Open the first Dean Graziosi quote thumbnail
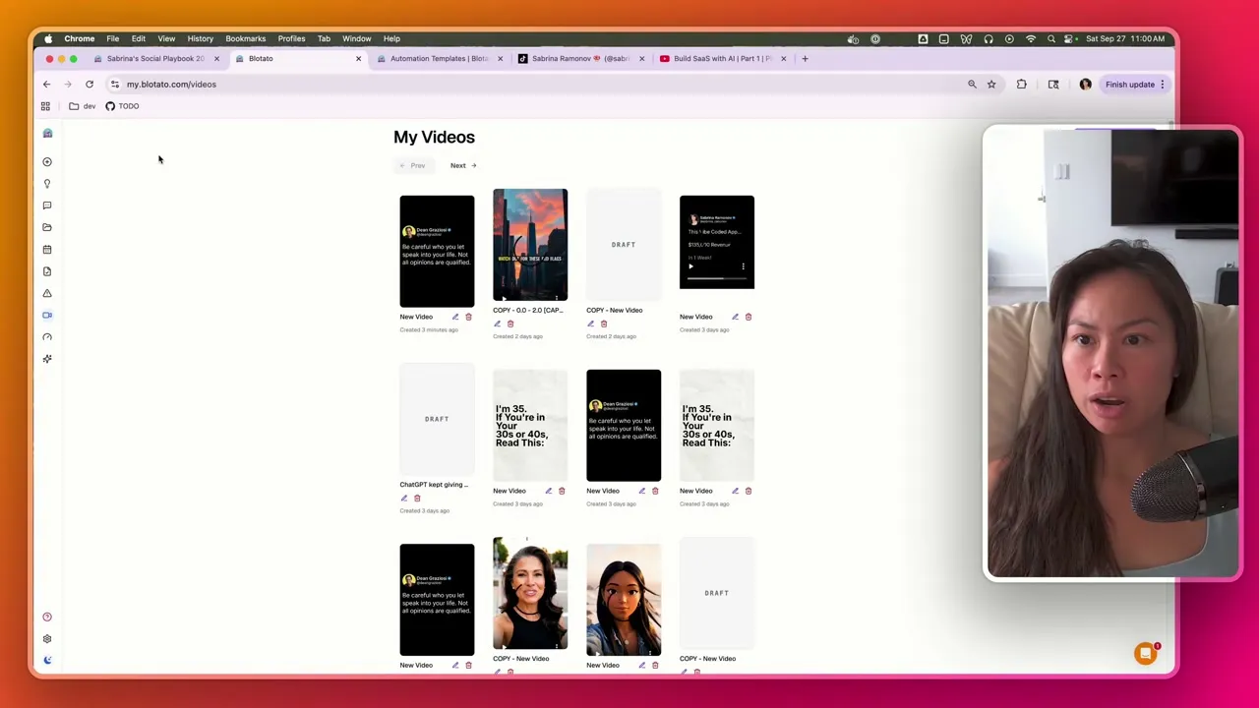 (x=437, y=252)
